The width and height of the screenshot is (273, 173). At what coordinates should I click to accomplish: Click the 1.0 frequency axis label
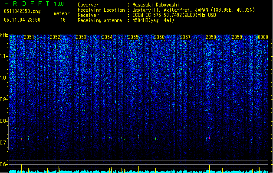pos(3,78)
